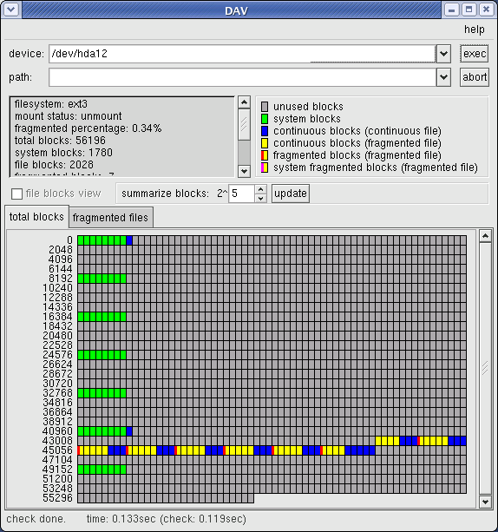
Task: Expand the device dropdown list
Action: 443,54
